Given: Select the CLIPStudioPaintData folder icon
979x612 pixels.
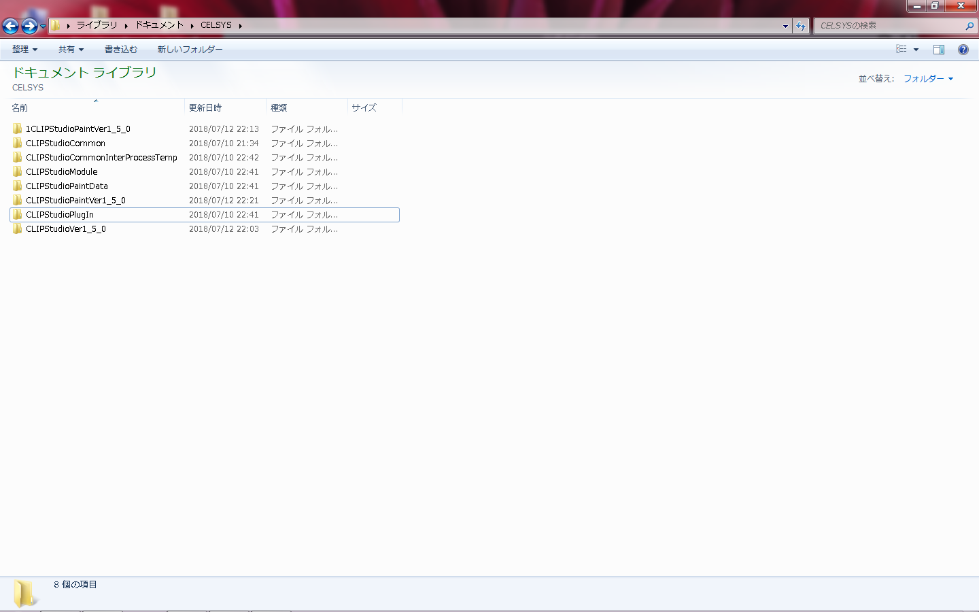Looking at the screenshot, I should (x=18, y=186).
